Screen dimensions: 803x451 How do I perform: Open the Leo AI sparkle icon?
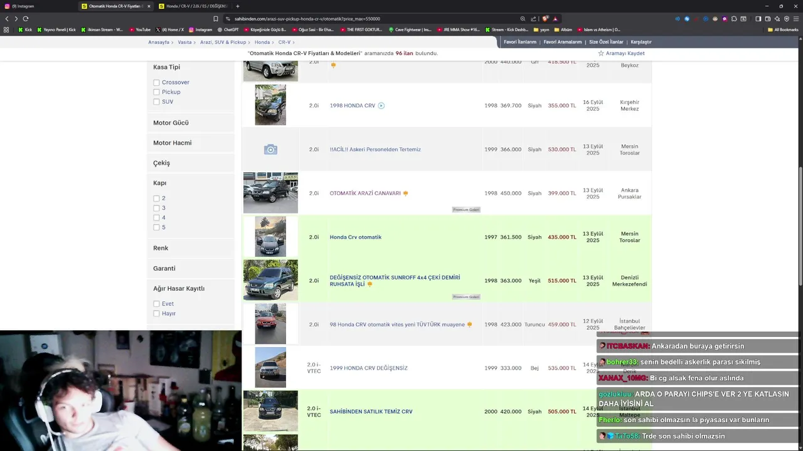coord(777,19)
